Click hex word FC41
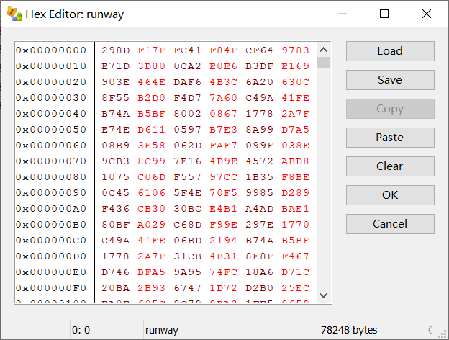Viewport: 449px width, 340px height. coord(188,50)
